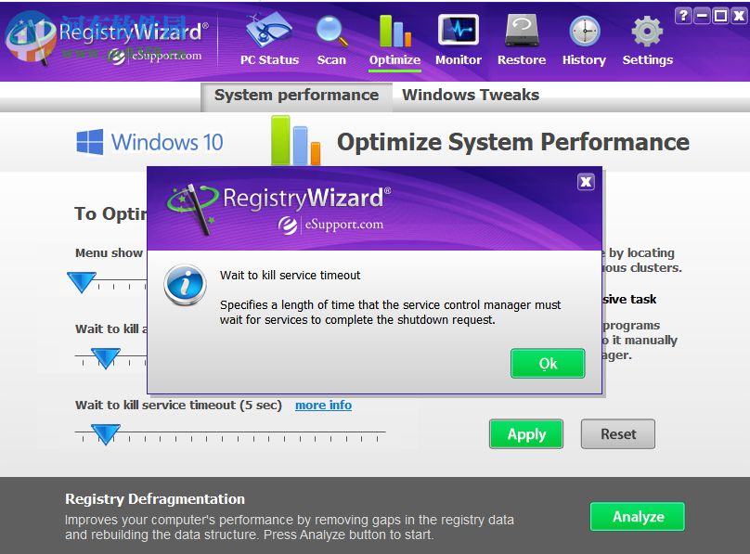Start registry Analyze
Screen dimensions: 750x554
click(637, 517)
